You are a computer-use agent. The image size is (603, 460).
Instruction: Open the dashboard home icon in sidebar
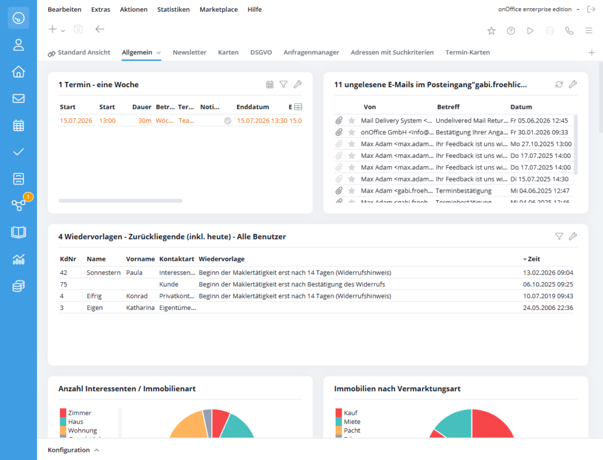click(x=18, y=18)
